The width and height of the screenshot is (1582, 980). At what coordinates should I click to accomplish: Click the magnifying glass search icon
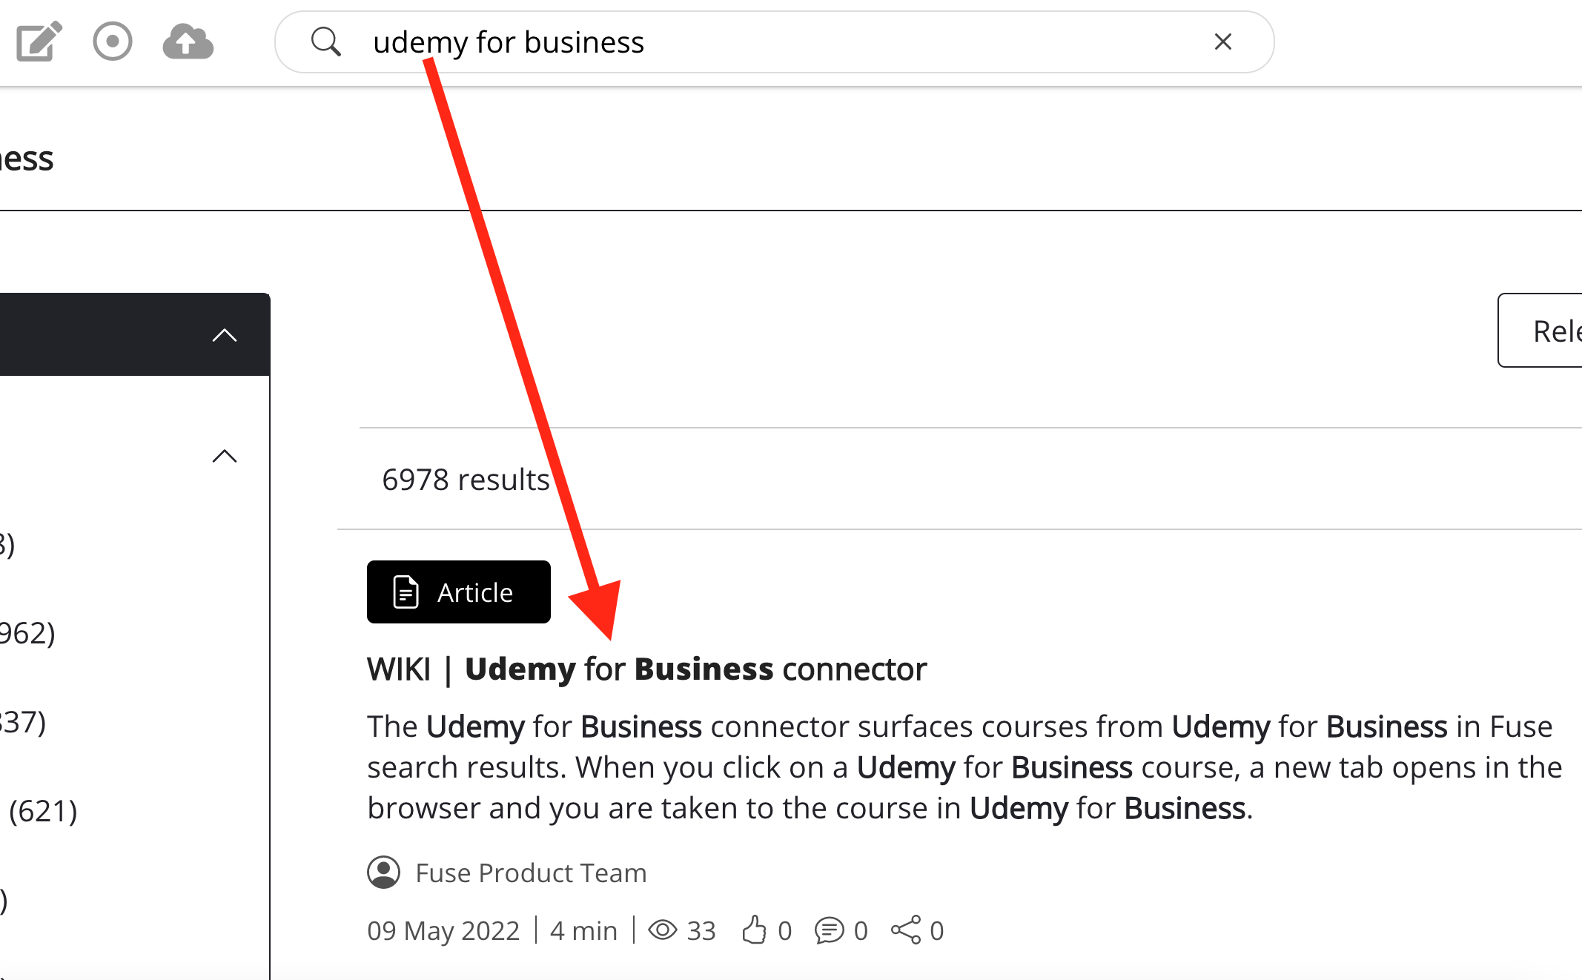325,42
